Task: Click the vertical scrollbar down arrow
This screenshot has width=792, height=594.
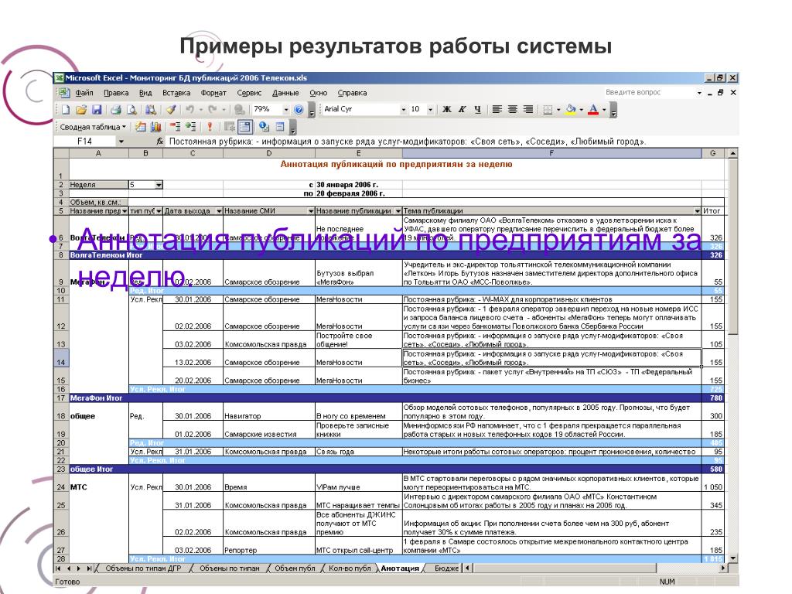Action: click(733, 558)
